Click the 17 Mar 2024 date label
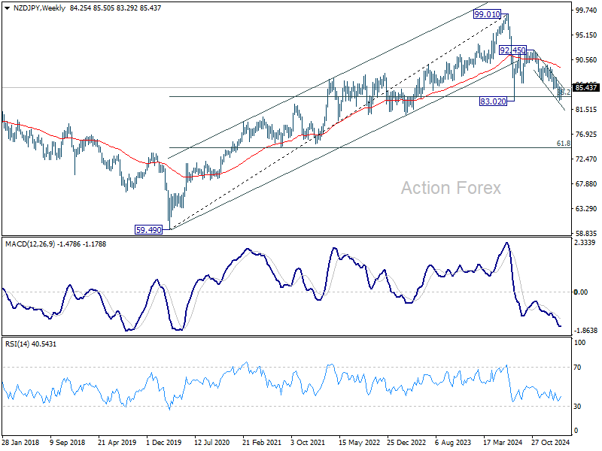 click(503, 442)
